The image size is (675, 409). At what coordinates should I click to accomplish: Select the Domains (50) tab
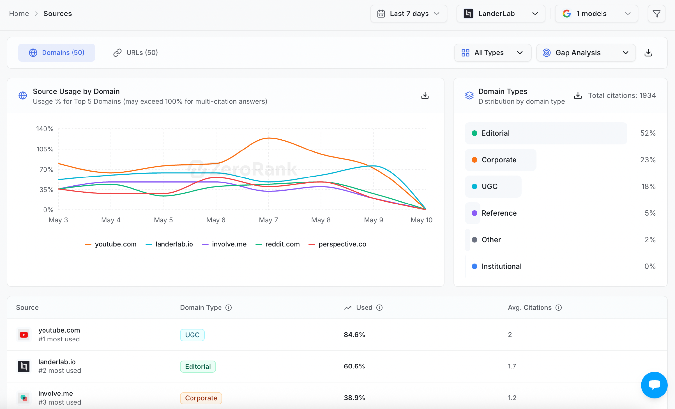pyautogui.click(x=57, y=53)
